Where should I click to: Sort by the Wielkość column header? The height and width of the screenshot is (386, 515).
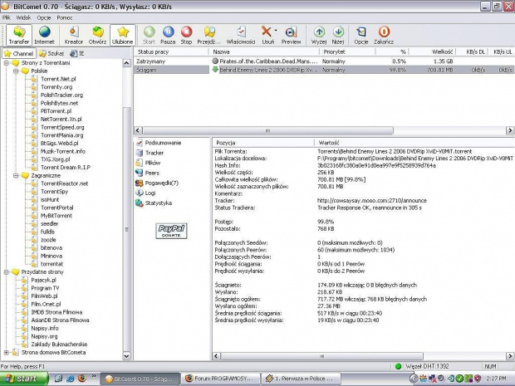point(433,51)
